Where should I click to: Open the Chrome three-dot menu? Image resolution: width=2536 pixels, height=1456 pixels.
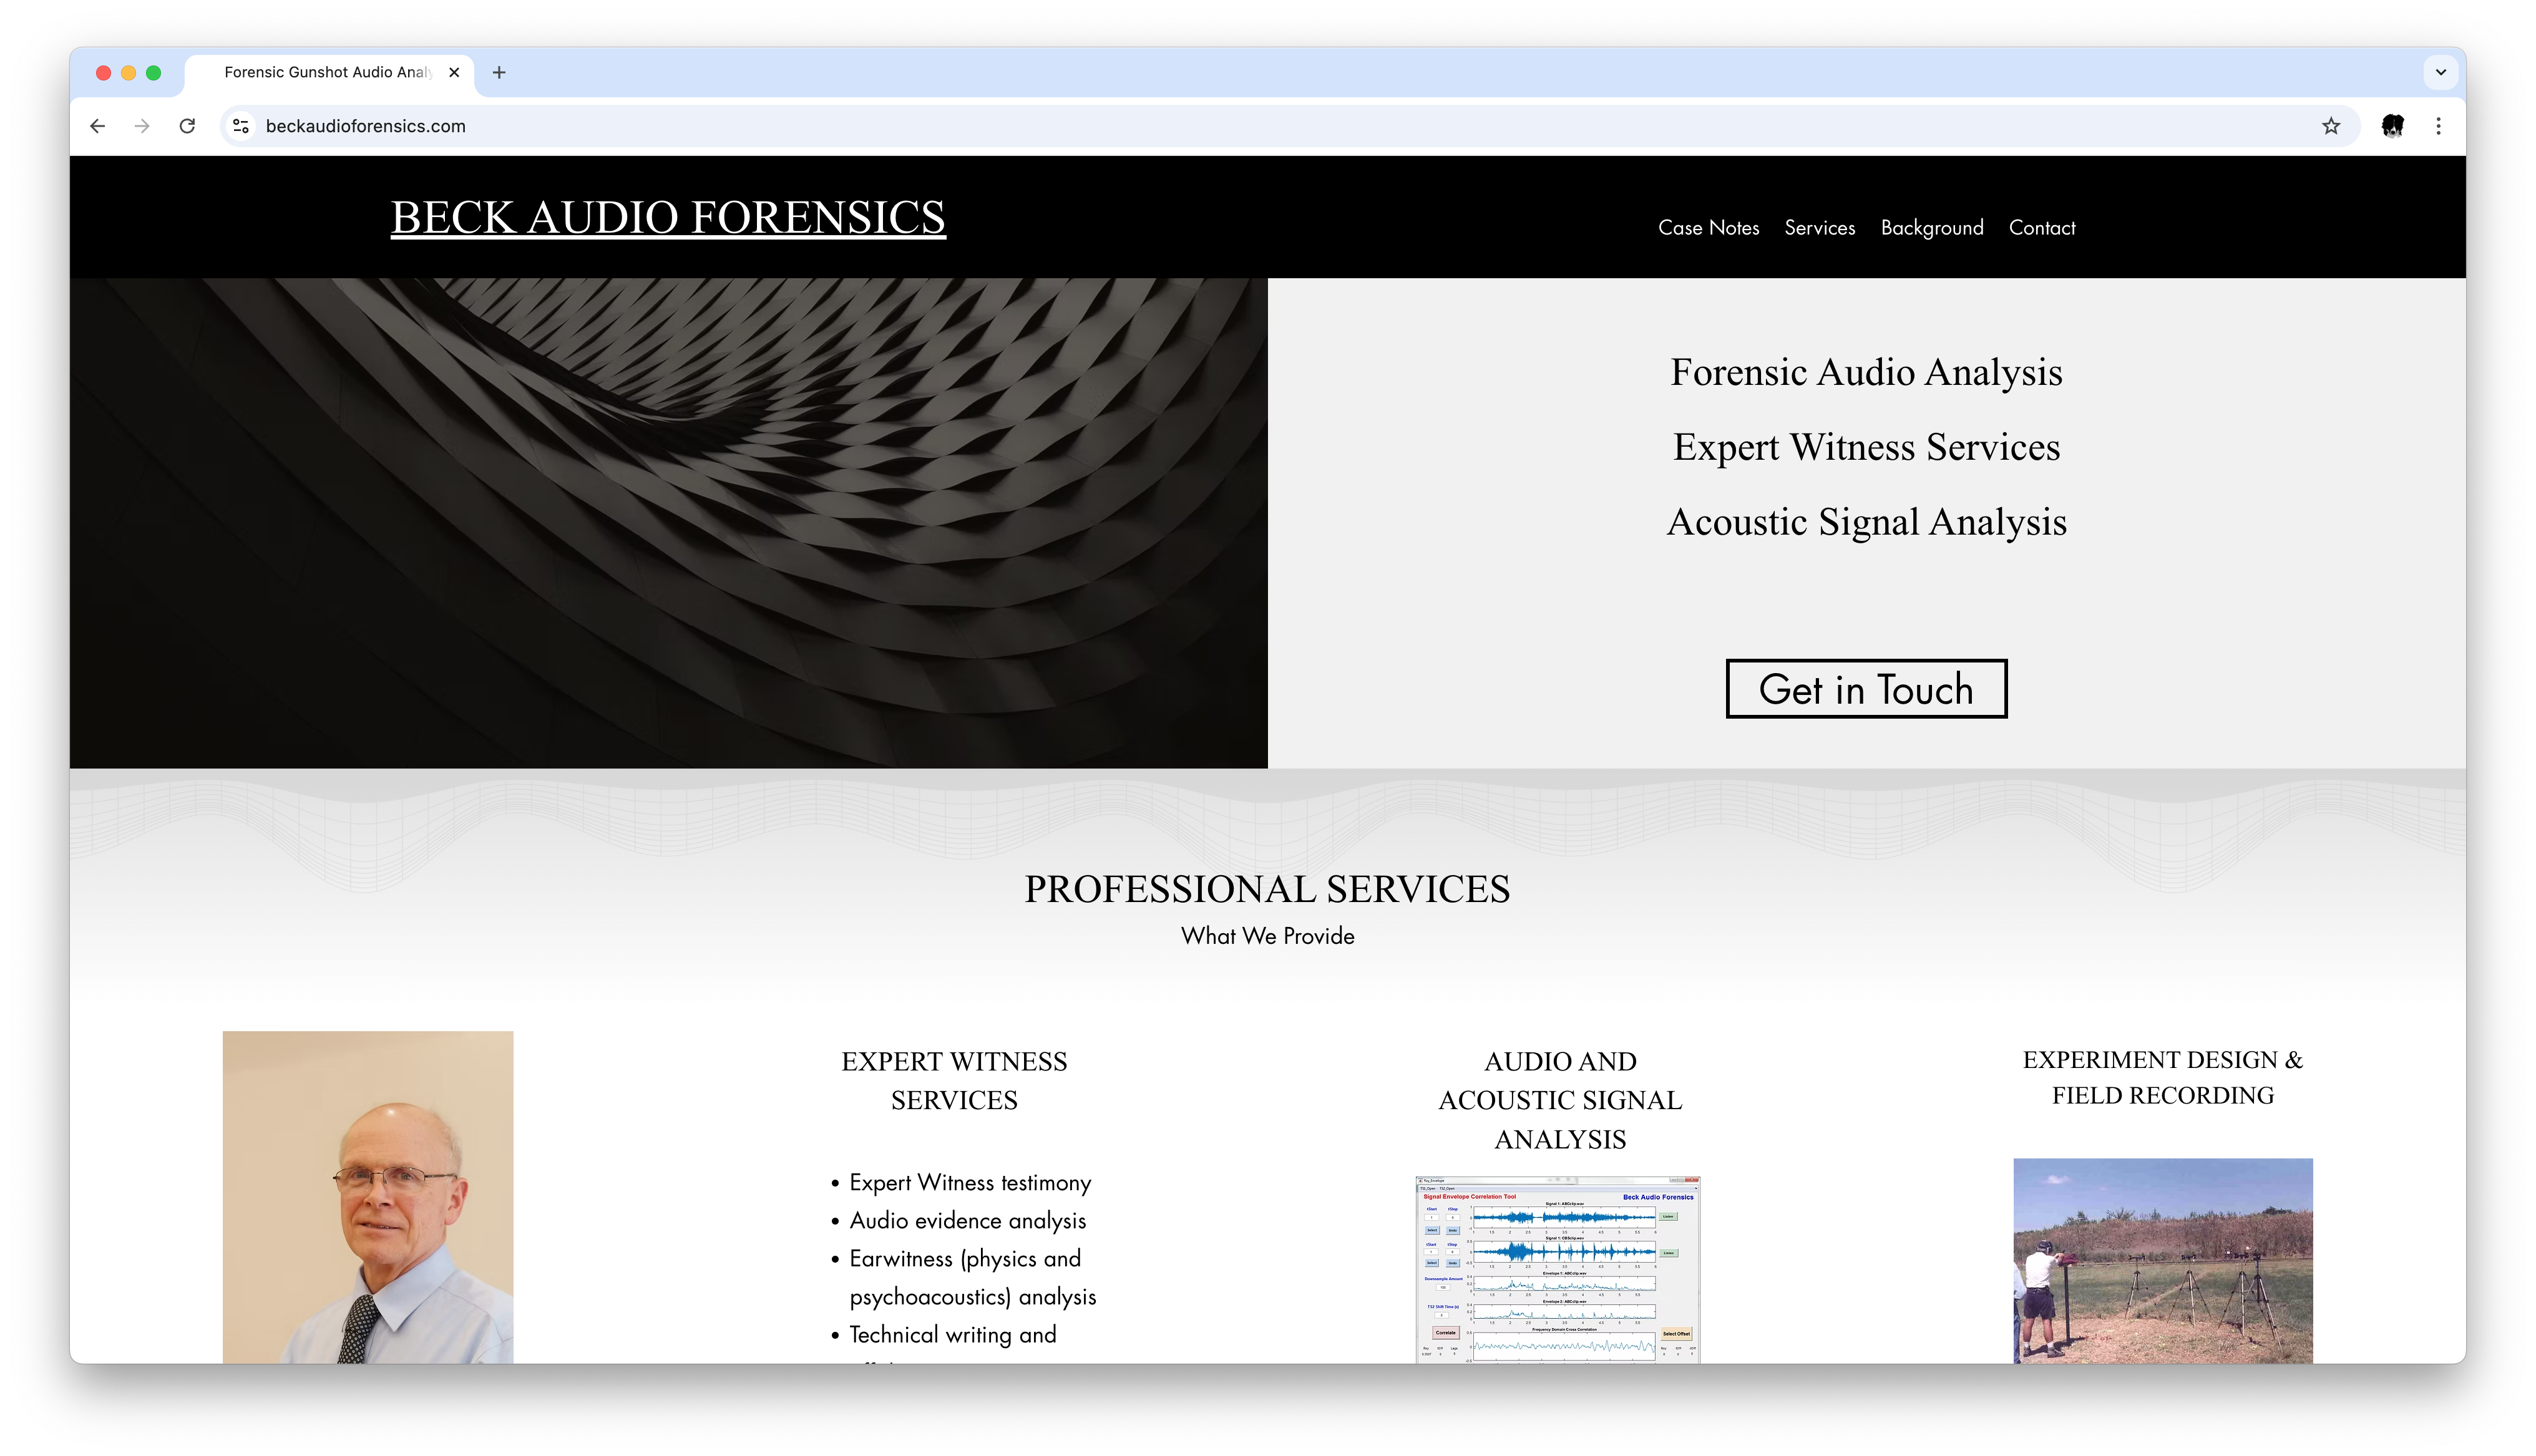[2438, 126]
